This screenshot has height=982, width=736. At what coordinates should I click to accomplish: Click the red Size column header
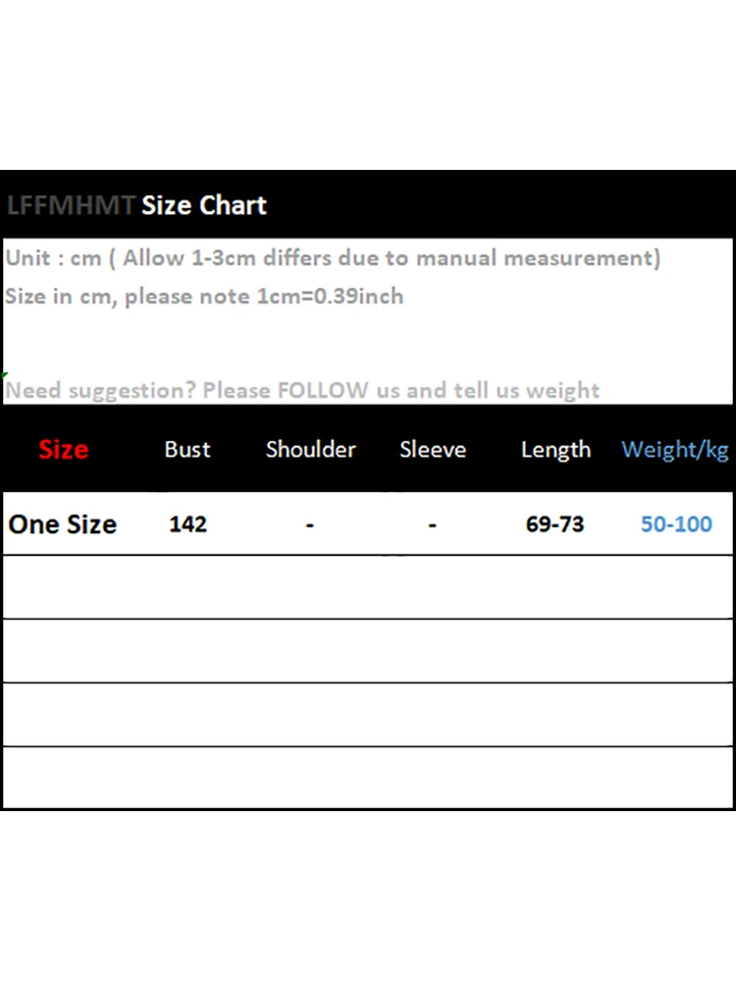coord(64,450)
